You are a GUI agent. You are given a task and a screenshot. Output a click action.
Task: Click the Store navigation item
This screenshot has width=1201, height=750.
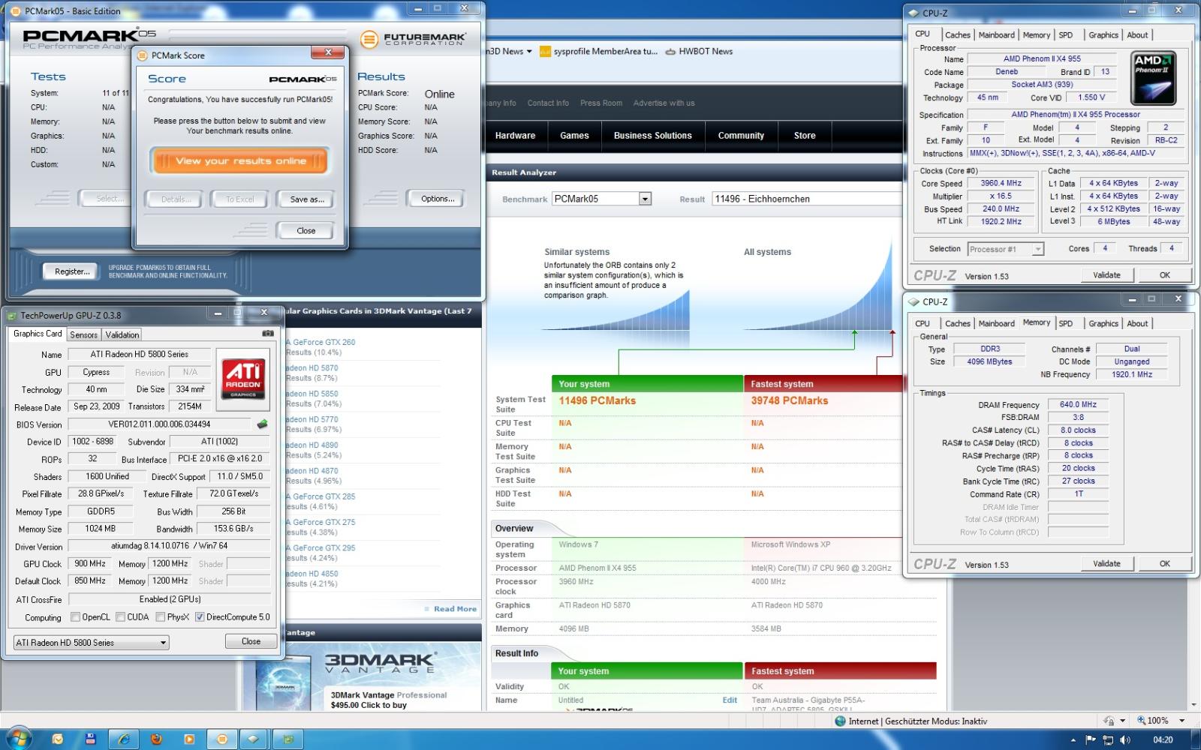(x=805, y=136)
